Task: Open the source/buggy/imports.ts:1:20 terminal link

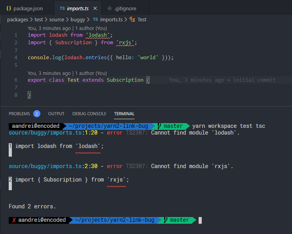Action: (x=53, y=133)
